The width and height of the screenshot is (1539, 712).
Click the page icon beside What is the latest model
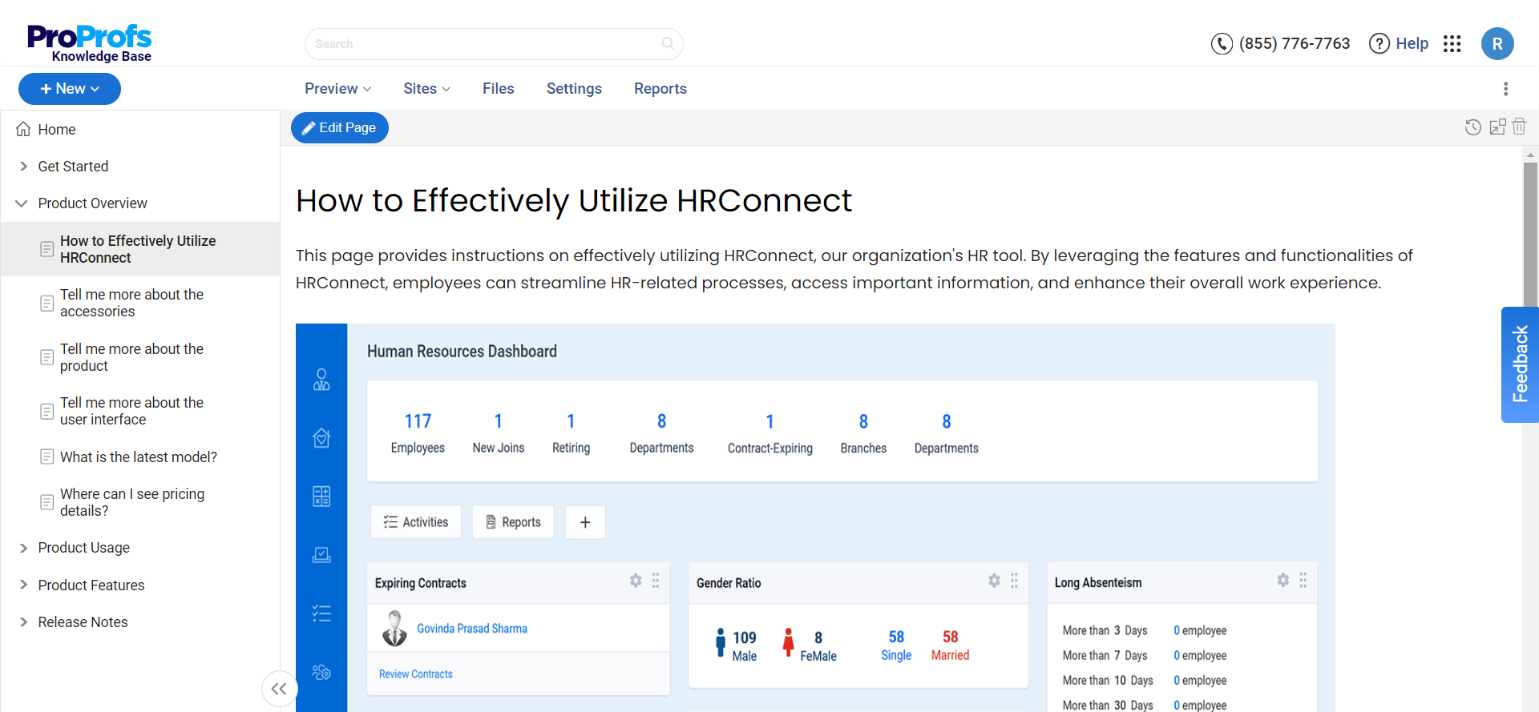pyautogui.click(x=47, y=457)
